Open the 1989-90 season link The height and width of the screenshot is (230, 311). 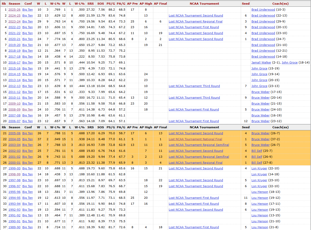point(14,227)
